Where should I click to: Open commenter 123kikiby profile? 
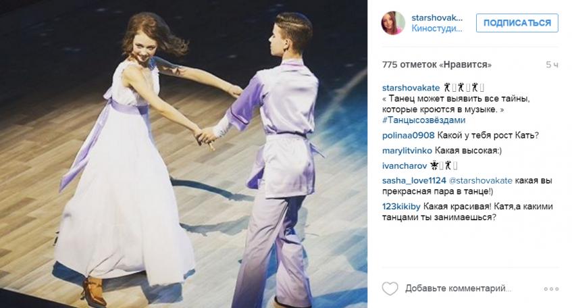click(x=401, y=207)
